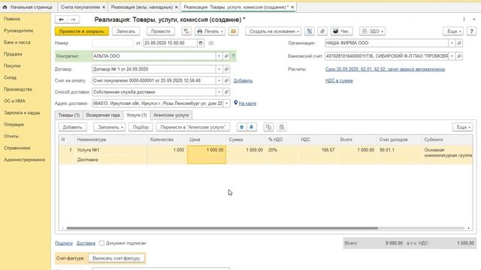Click the Записать button
This screenshot has height=270, width=481.
click(126, 31)
